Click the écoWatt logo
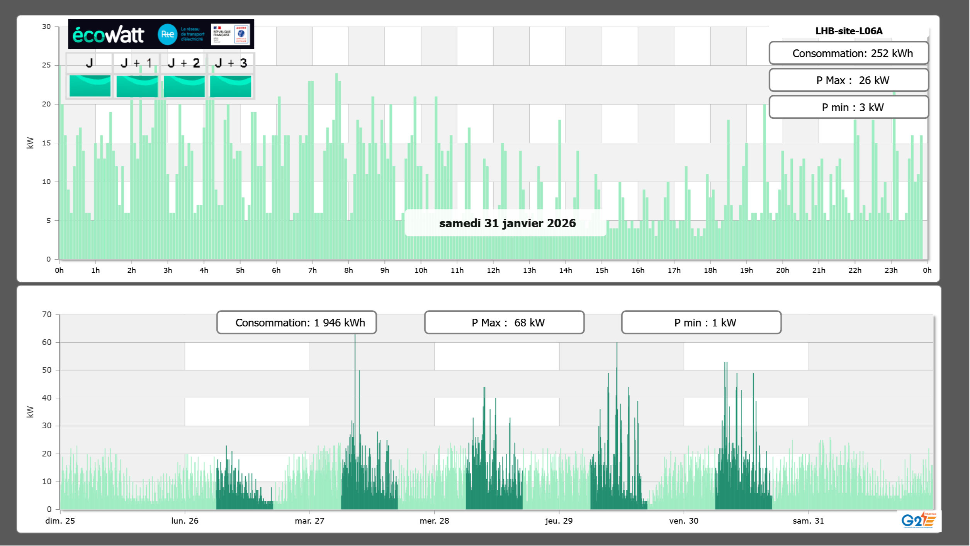 tap(108, 35)
